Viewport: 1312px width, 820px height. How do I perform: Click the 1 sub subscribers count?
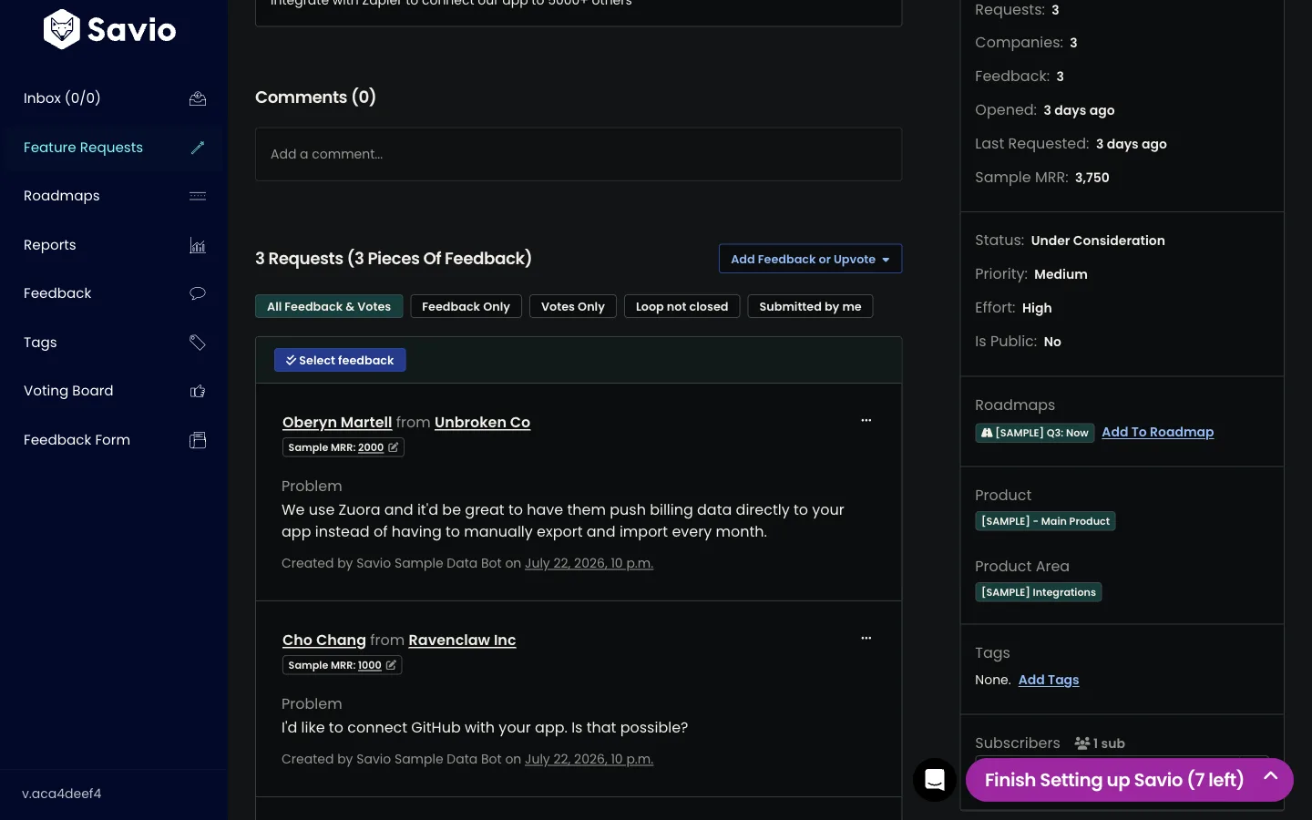pyautogui.click(x=1109, y=743)
